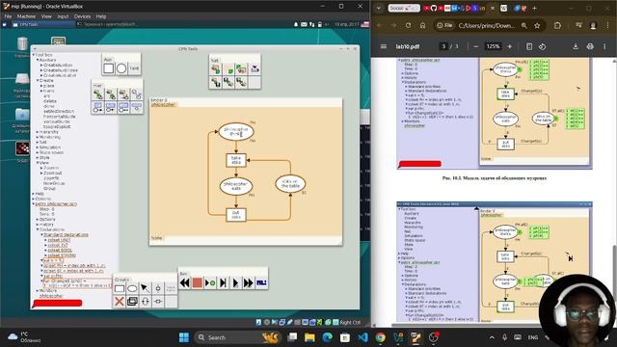
Task: Click zoom out minus in PDF viewer
Action: (475, 46)
